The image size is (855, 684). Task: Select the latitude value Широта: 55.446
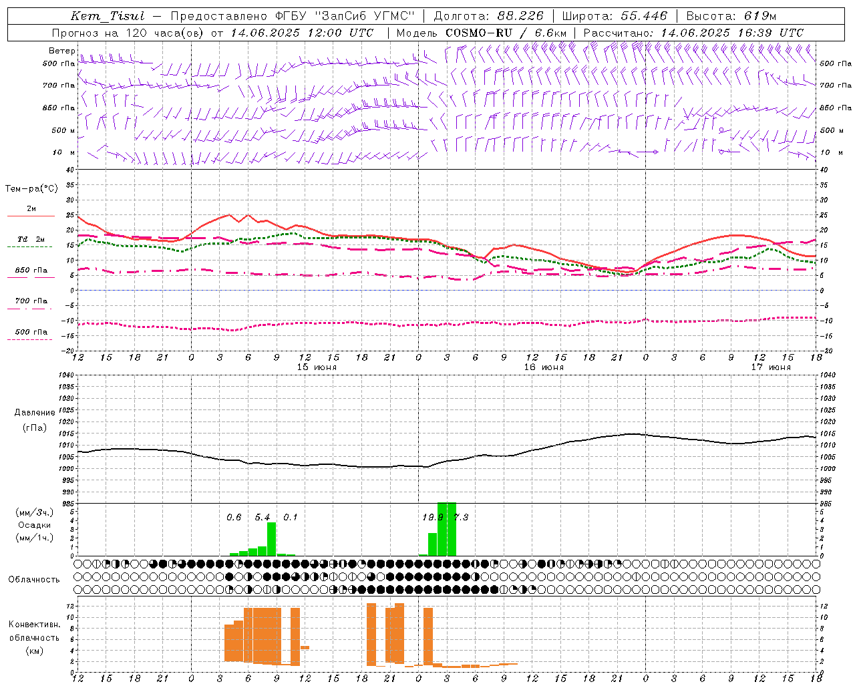point(615,16)
